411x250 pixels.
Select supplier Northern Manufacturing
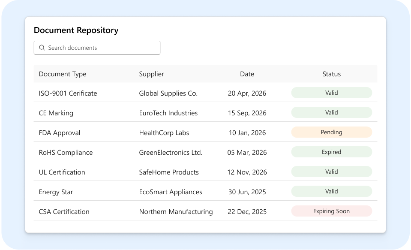point(176,211)
